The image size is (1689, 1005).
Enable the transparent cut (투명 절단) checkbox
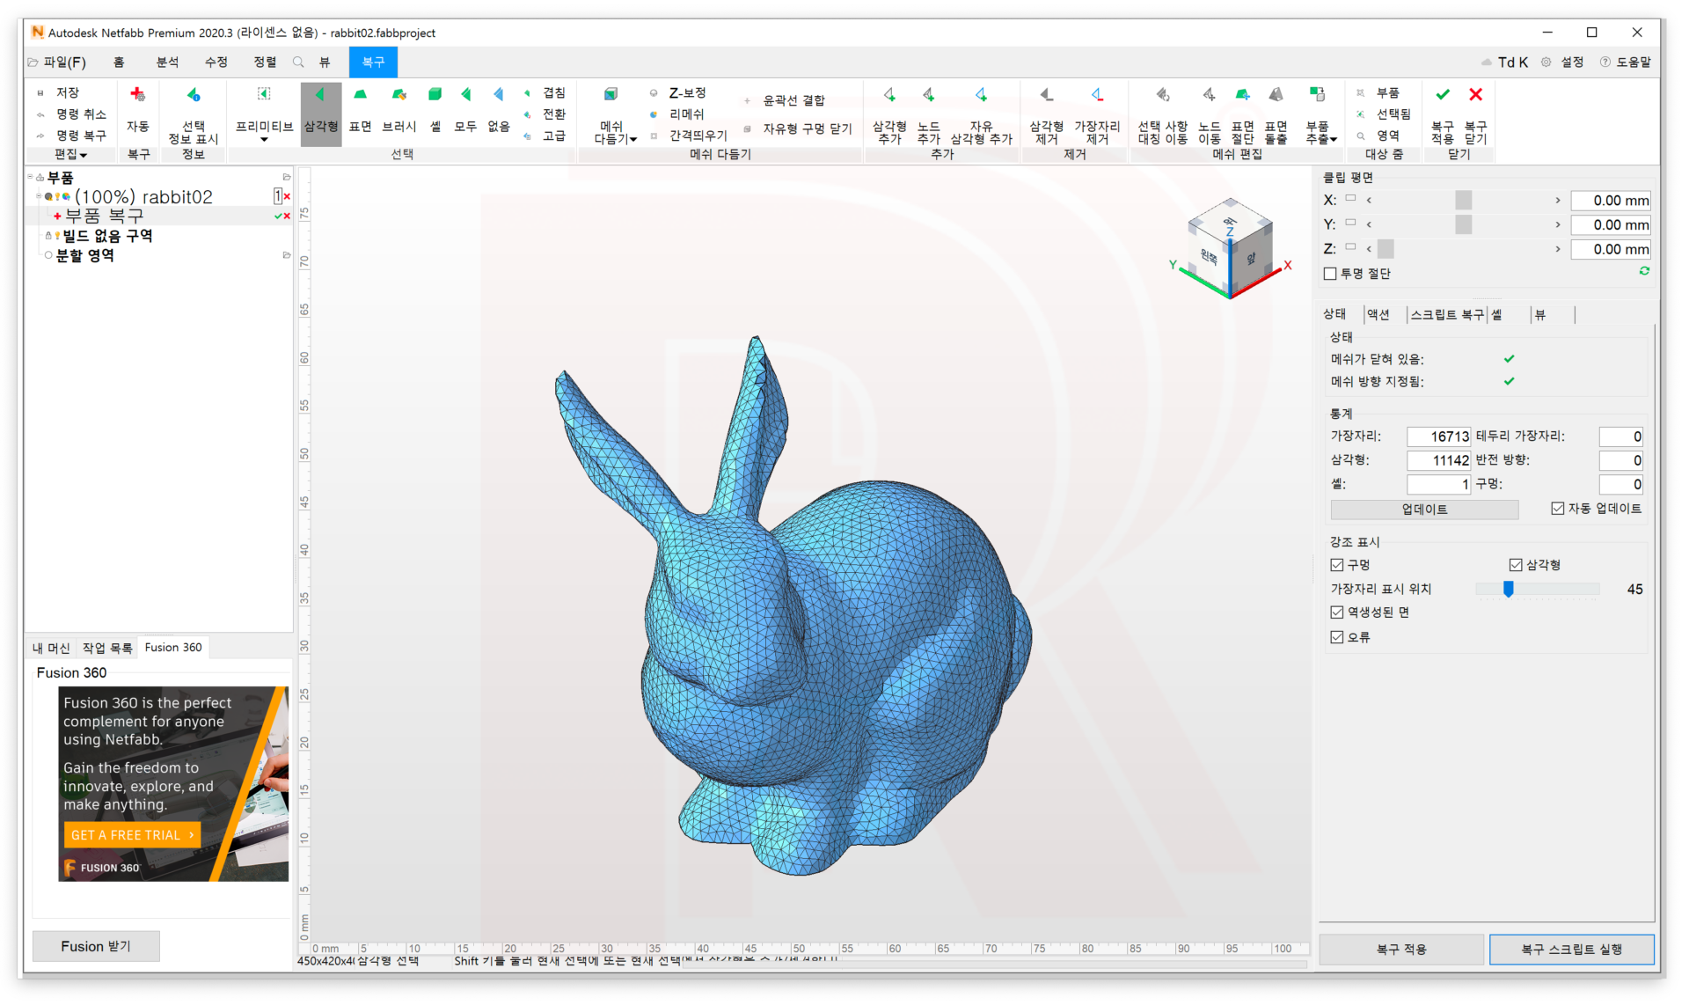pos(1330,274)
